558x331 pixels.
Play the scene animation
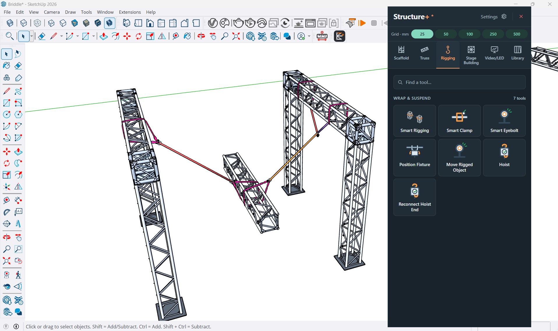click(x=362, y=23)
